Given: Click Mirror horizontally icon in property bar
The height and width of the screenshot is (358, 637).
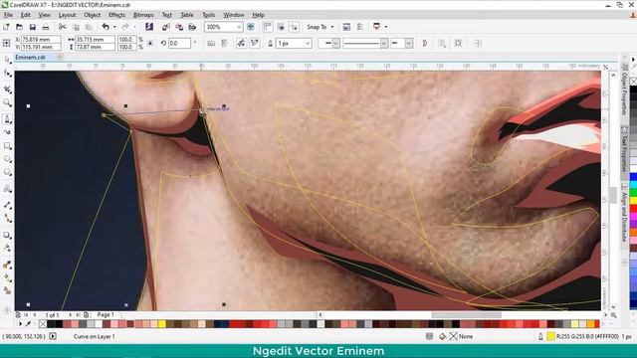Looking at the screenshot, I should pos(211,43).
